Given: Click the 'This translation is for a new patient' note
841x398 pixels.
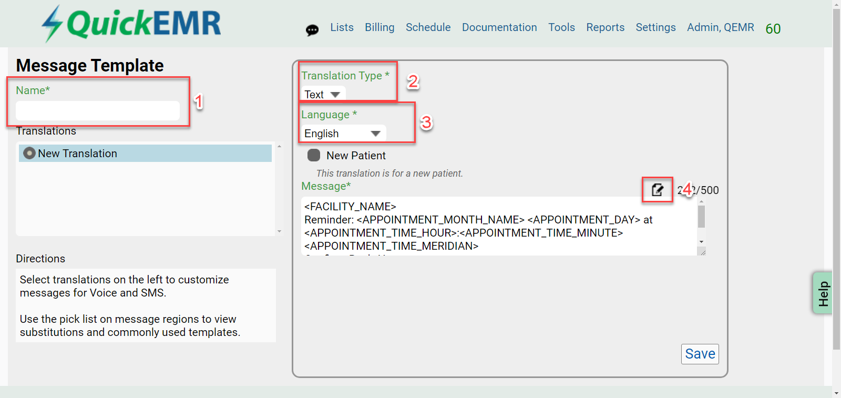Looking at the screenshot, I should point(389,173).
